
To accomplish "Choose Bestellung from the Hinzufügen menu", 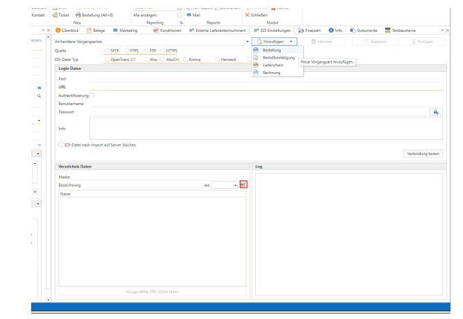I will pyautogui.click(x=272, y=51).
